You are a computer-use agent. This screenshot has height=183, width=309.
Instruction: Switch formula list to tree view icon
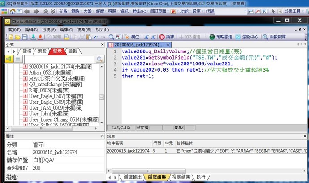point(9,59)
